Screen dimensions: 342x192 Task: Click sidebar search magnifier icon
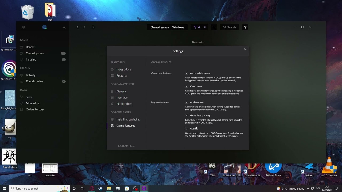click(64, 27)
